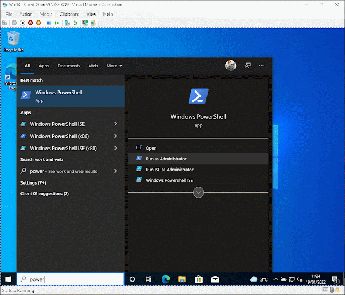Open the View menu

92,15
